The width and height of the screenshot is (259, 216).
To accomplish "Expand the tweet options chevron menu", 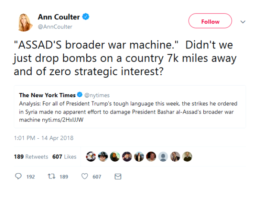I will (242, 21).
